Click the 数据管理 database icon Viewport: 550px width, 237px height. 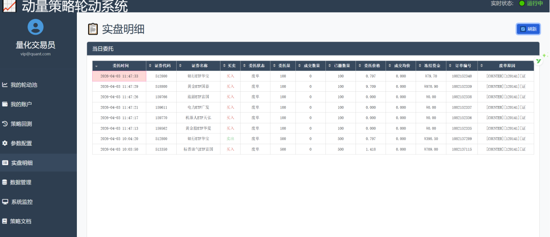[5, 182]
